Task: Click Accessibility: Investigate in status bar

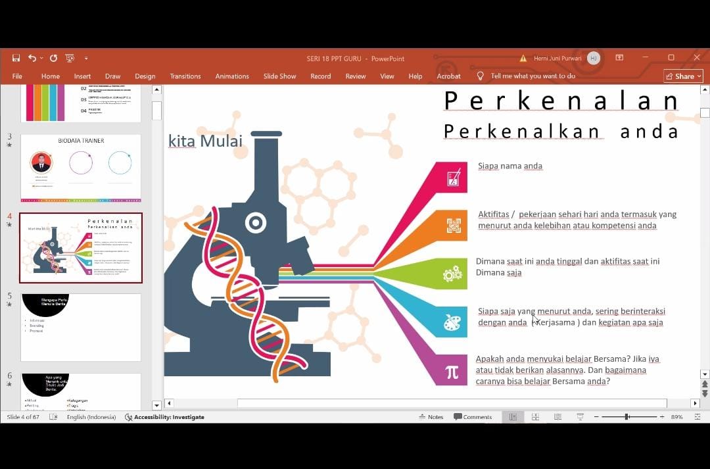Action: click(164, 417)
